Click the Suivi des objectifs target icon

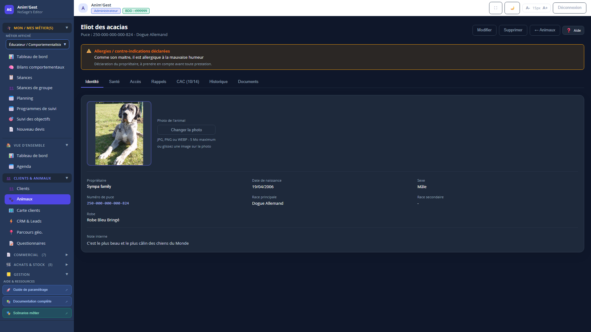click(x=11, y=119)
